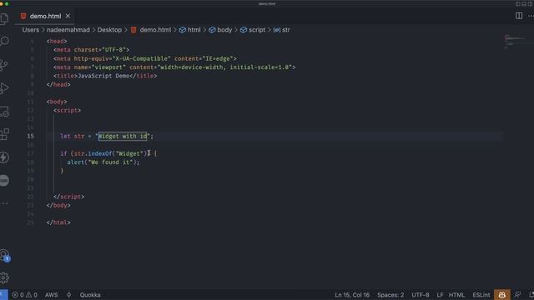Click the <title>JavaScript Demo line
The width and height of the screenshot is (534, 300).
coord(105,76)
